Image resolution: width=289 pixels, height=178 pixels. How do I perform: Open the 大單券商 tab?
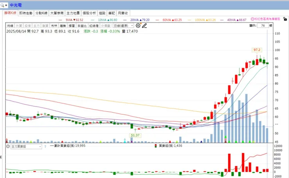pyautogui.click(x=57, y=13)
